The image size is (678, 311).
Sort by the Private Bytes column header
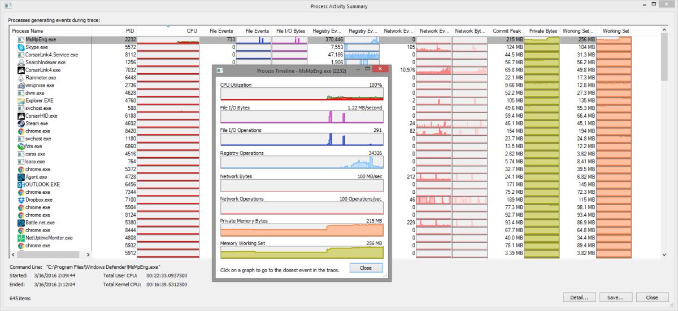pyautogui.click(x=542, y=30)
